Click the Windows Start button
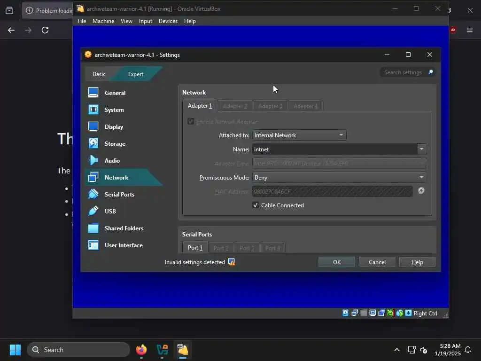This screenshot has height=361, width=481. (x=16, y=350)
